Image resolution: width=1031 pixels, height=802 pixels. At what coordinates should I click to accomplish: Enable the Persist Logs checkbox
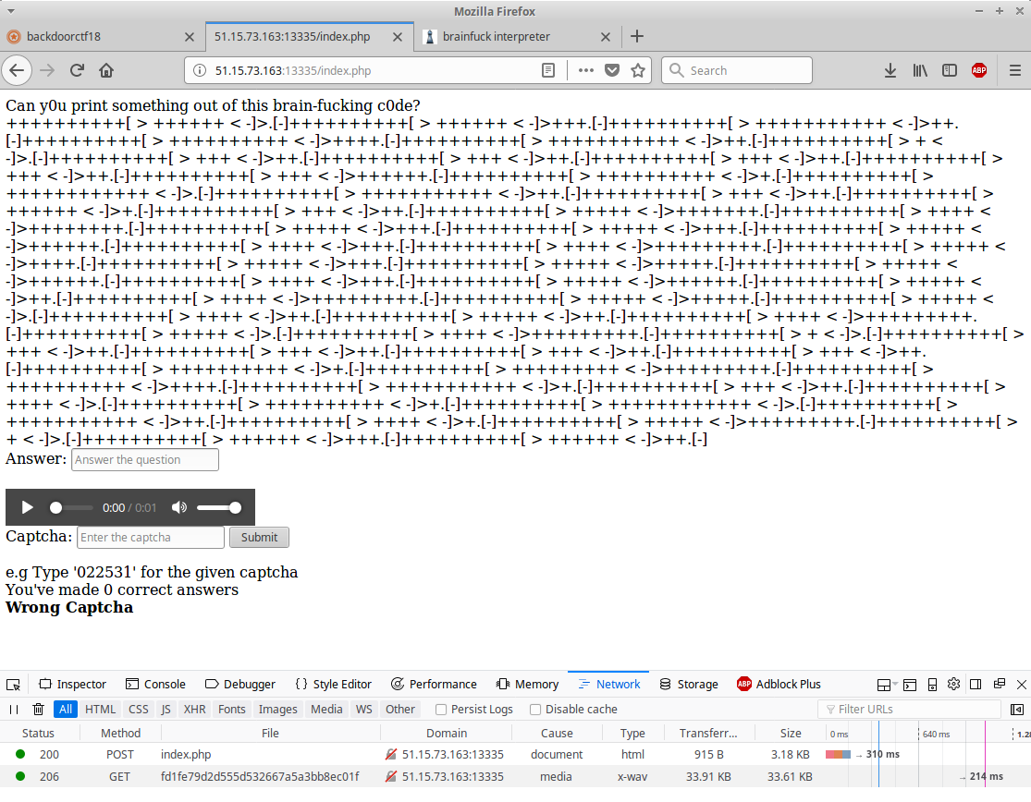(441, 710)
